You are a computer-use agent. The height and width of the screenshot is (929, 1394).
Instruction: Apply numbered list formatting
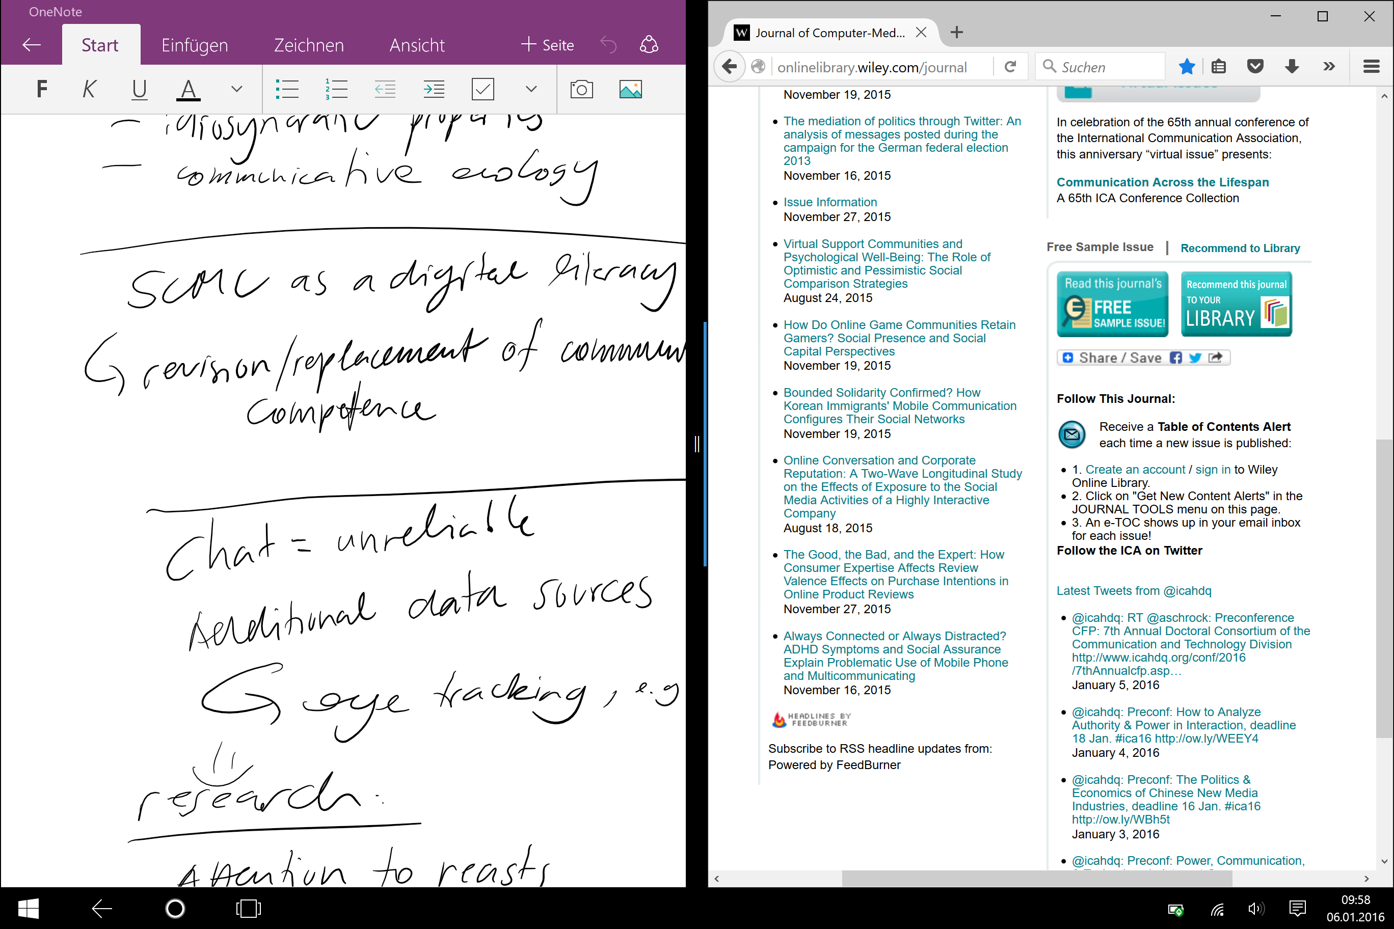(336, 90)
